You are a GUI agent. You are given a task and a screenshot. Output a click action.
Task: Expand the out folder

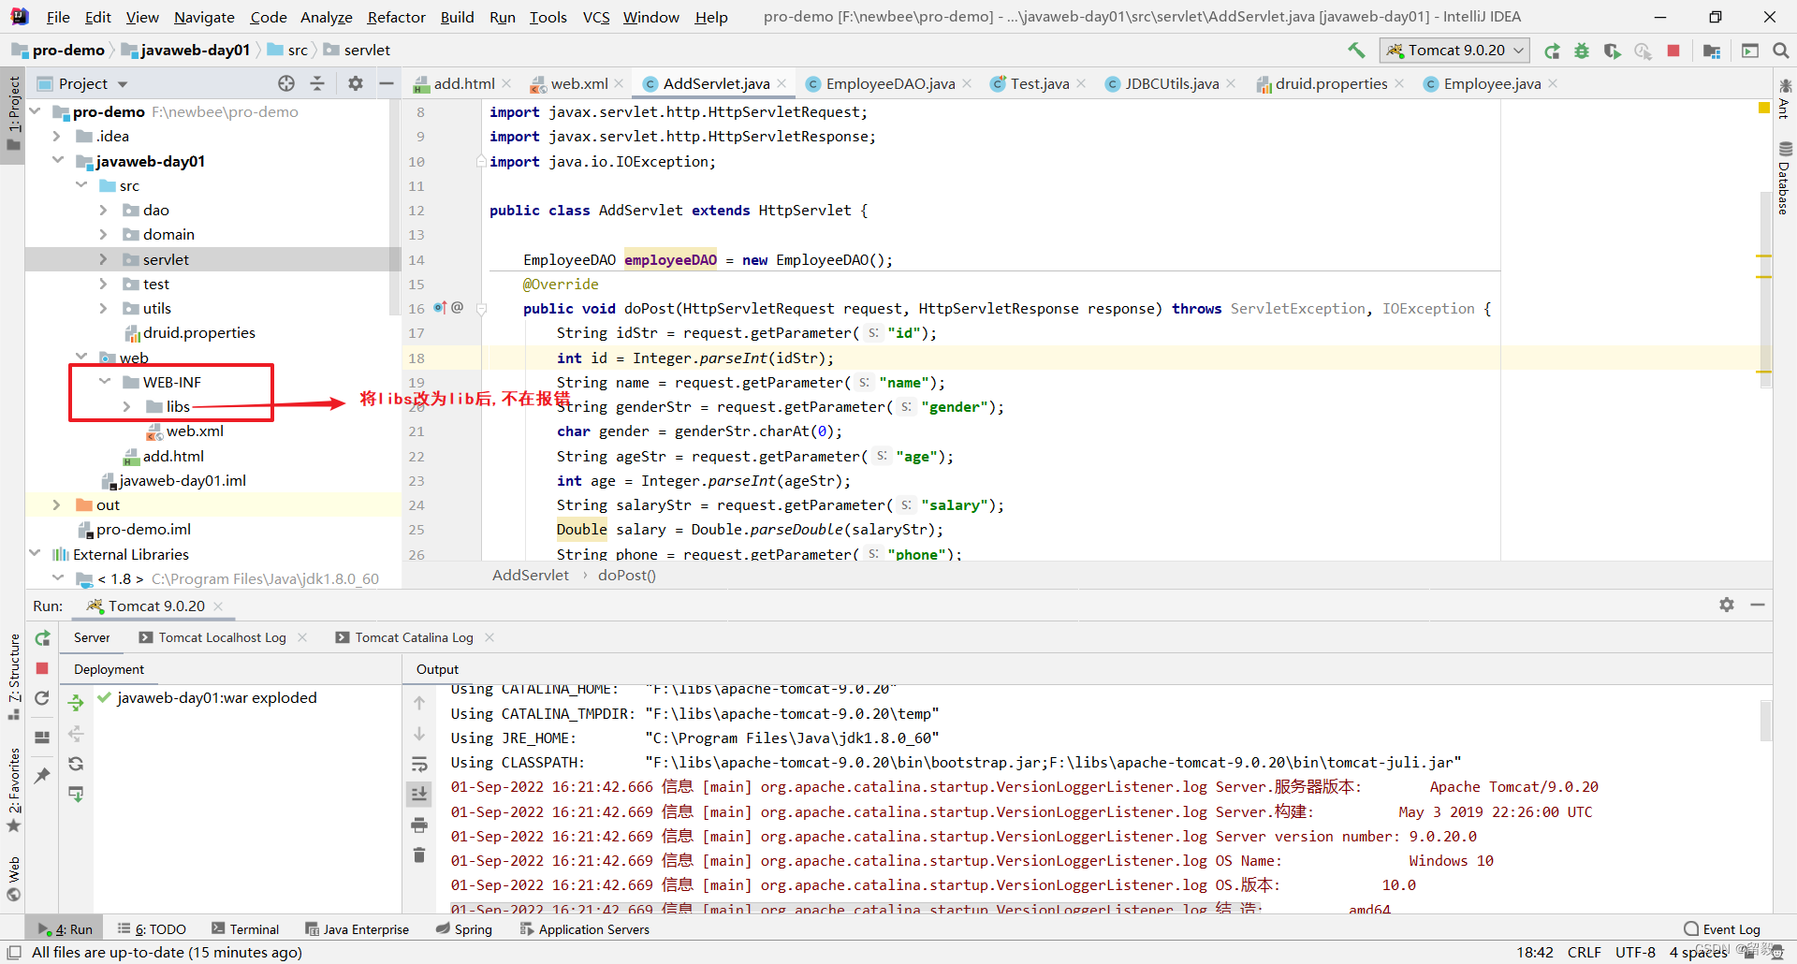pyautogui.click(x=57, y=504)
